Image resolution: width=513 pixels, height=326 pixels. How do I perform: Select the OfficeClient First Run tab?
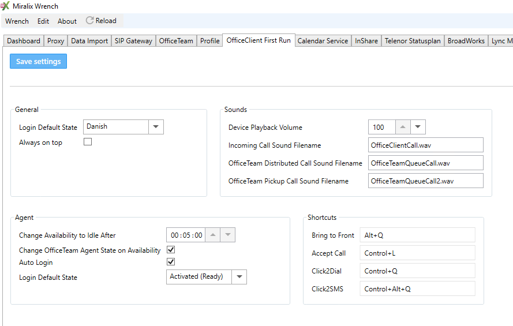pyautogui.click(x=259, y=40)
